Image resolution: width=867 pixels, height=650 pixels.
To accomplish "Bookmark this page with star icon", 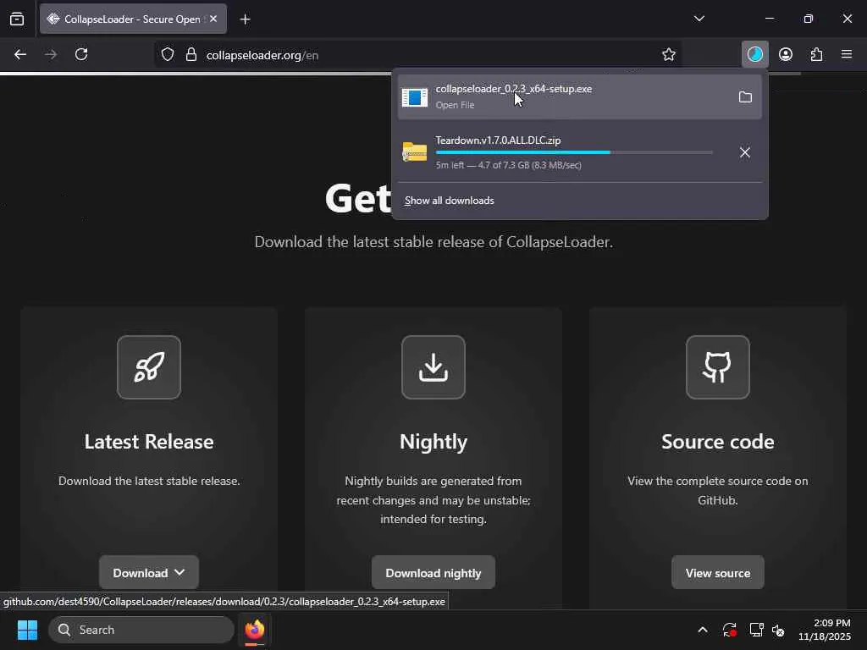I will [x=669, y=55].
